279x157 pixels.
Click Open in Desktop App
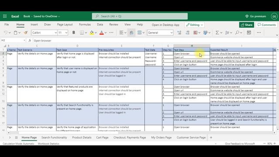click(166, 25)
